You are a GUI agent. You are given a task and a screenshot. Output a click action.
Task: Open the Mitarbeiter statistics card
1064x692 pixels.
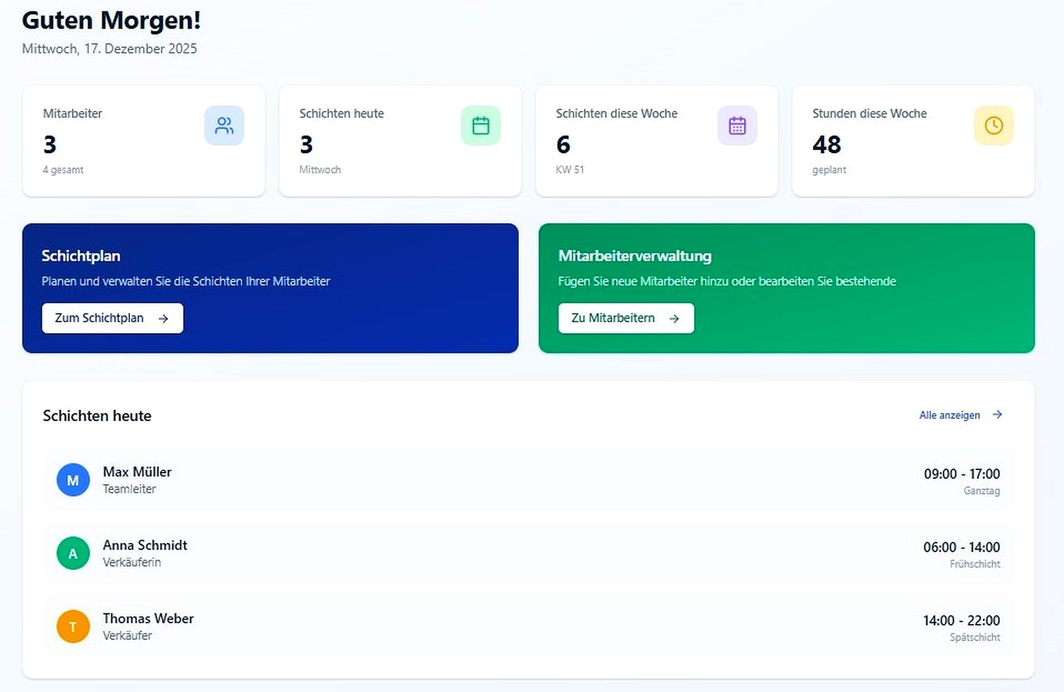point(143,141)
